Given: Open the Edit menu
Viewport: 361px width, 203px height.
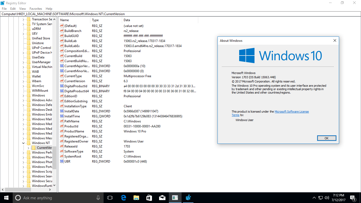Looking at the screenshot, I should click(13, 9).
